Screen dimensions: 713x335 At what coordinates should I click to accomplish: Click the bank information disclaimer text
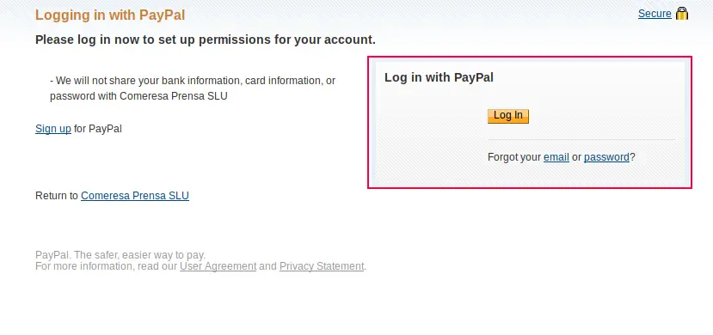click(193, 88)
